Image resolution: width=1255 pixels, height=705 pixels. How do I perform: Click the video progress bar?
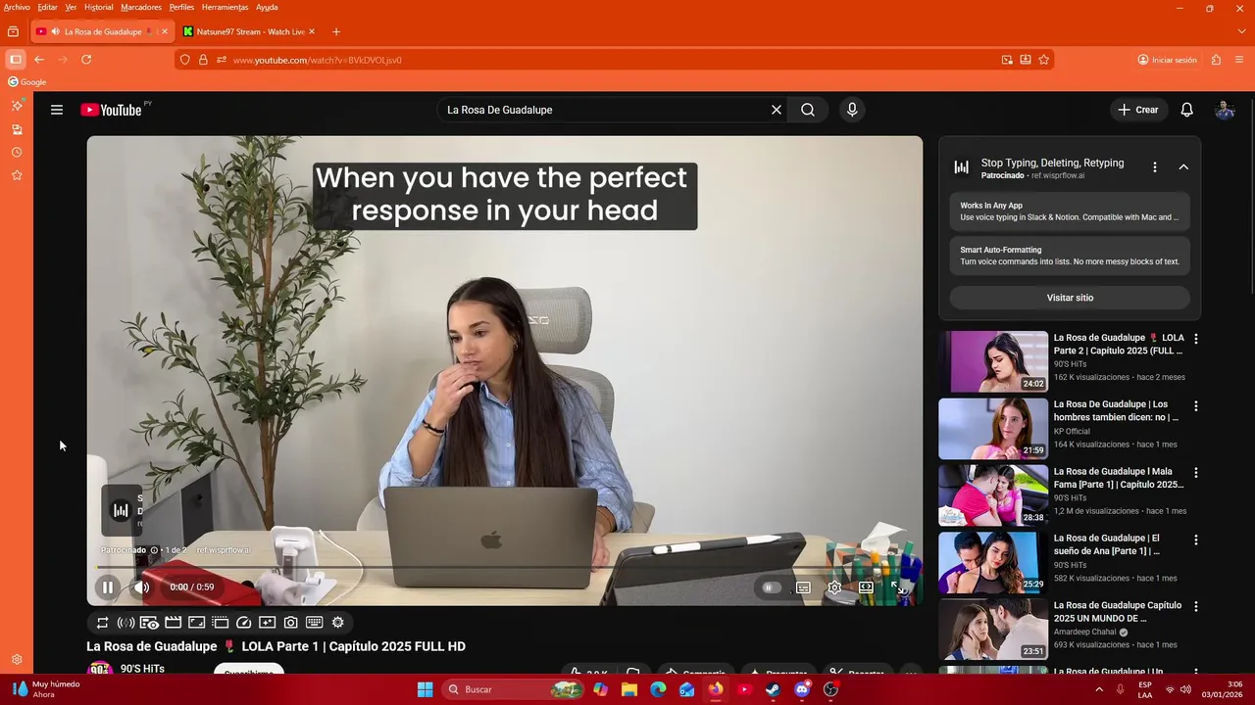pyautogui.click(x=504, y=568)
